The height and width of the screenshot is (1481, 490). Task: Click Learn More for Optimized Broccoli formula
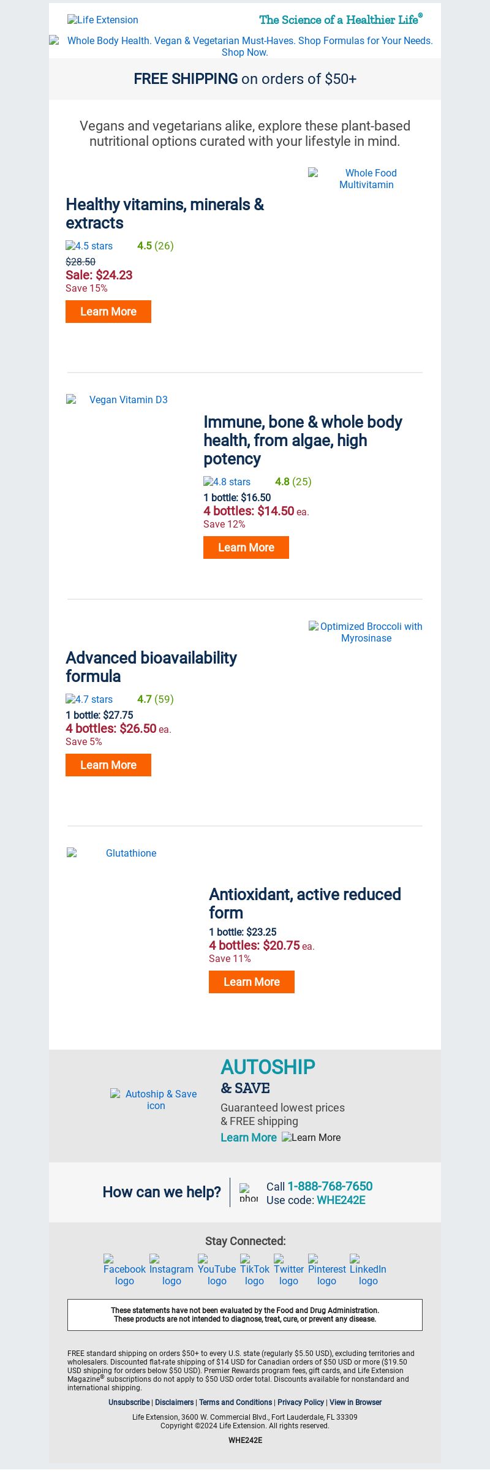[x=108, y=765]
